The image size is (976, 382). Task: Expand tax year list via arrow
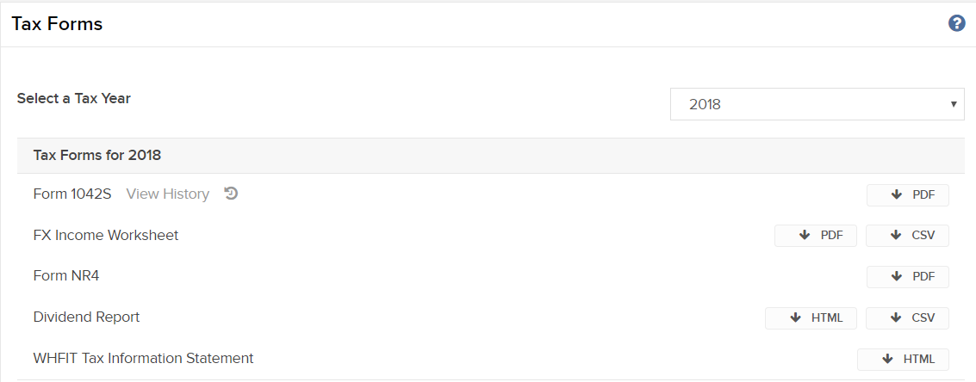953,104
